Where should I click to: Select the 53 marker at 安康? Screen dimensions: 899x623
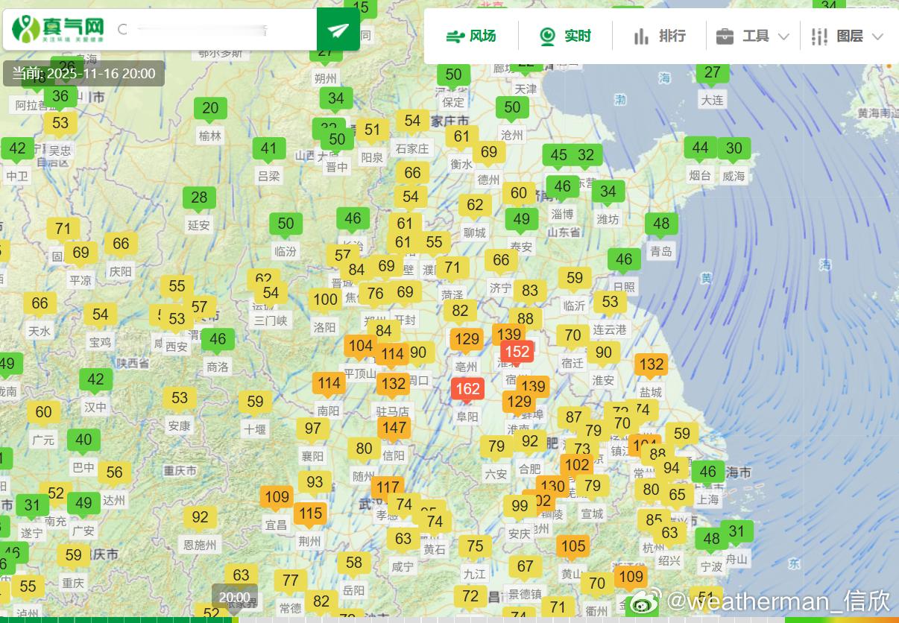[x=180, y=398]
